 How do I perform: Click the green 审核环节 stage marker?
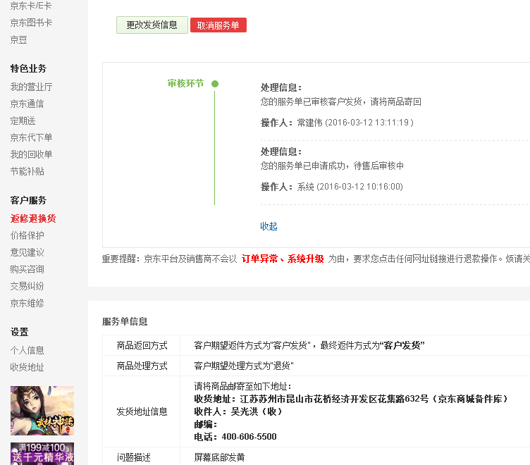pyautogui.click(x=215, y=84)
